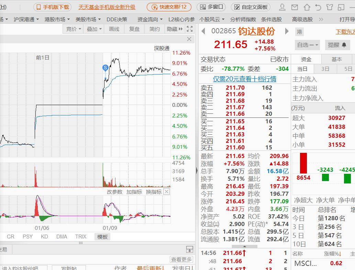Go to next stock arrow
355x270 pixels.
pos(287,31)
